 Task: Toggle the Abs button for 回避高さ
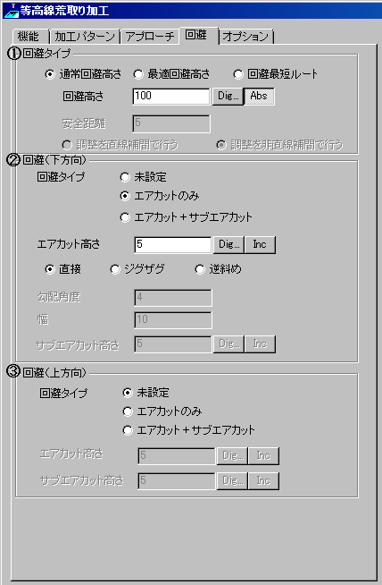click(259, 97)
